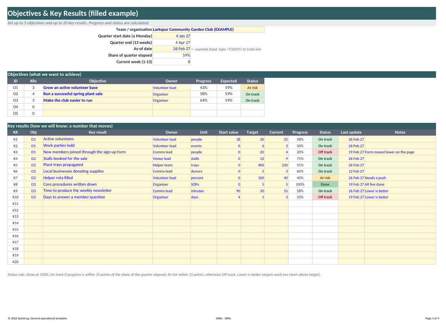This screenshot has height=327, width=446.
Task: Click the Current value 220 for K5
Action: pyautogui.click(x=276, y=165)
